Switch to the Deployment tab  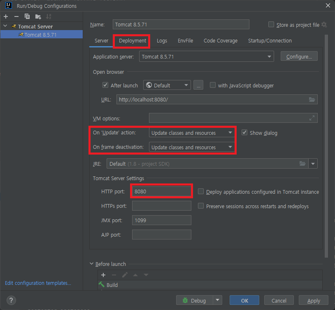point(133,41)
